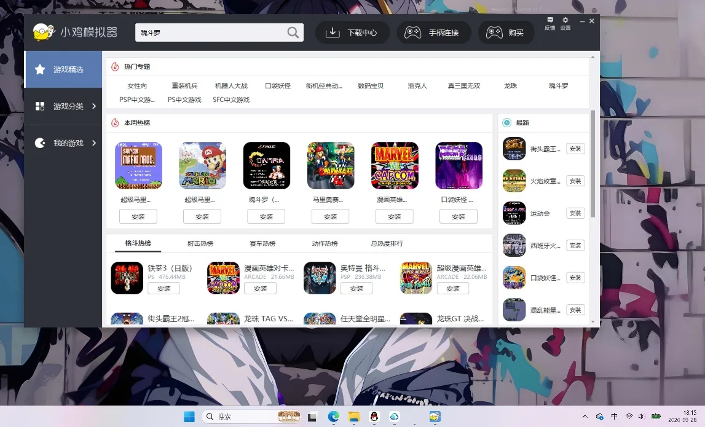This screenshot has height=427, width=705.
Task: Click the 街头霸王 icon in 最新 list
Action: (x=514, y=149)
